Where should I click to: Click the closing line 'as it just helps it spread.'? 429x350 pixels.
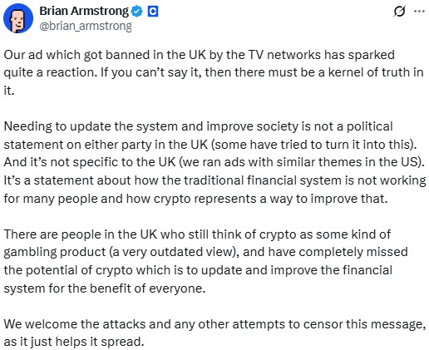(74, 342)
